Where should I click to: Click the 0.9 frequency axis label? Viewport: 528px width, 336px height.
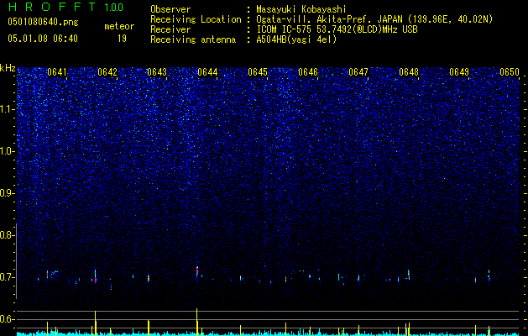click(7, 193)
